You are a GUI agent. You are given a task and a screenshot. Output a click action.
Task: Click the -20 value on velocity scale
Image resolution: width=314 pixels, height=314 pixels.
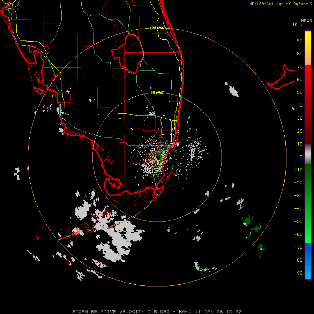(298, 182)
